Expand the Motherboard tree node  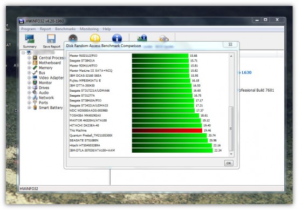29,63
